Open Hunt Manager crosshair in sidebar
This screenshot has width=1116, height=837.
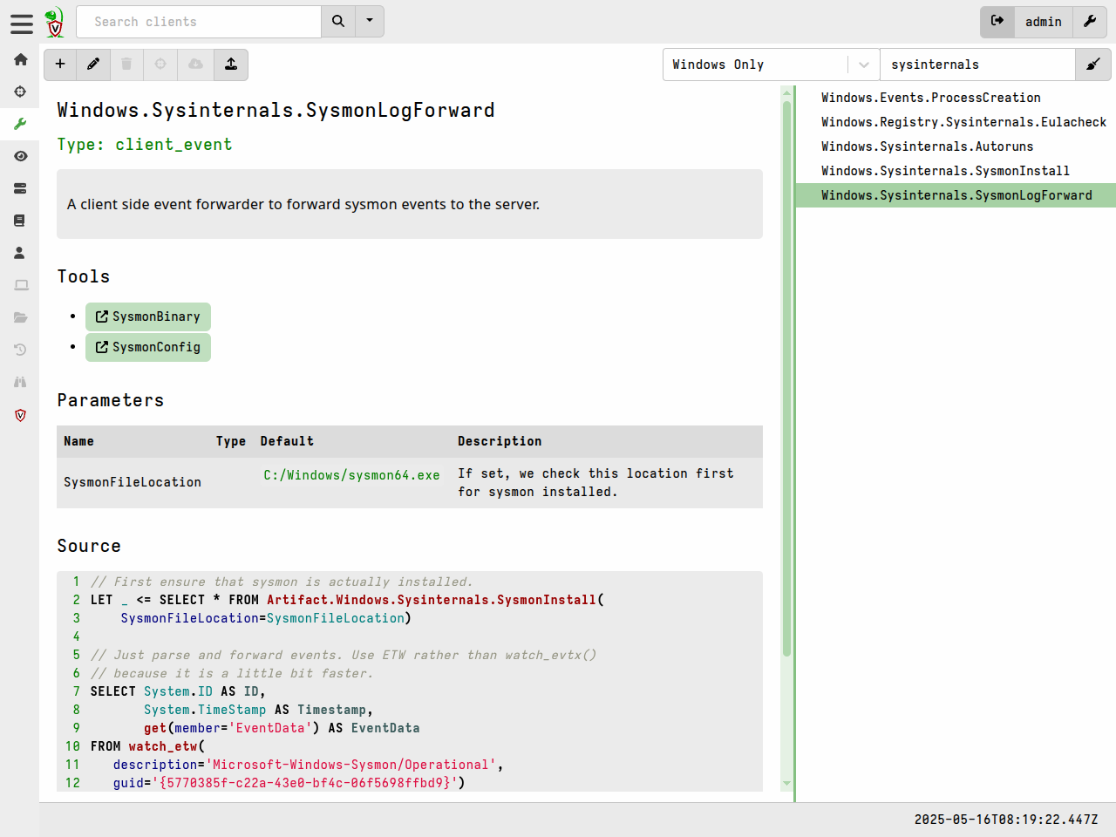(20, 92)
